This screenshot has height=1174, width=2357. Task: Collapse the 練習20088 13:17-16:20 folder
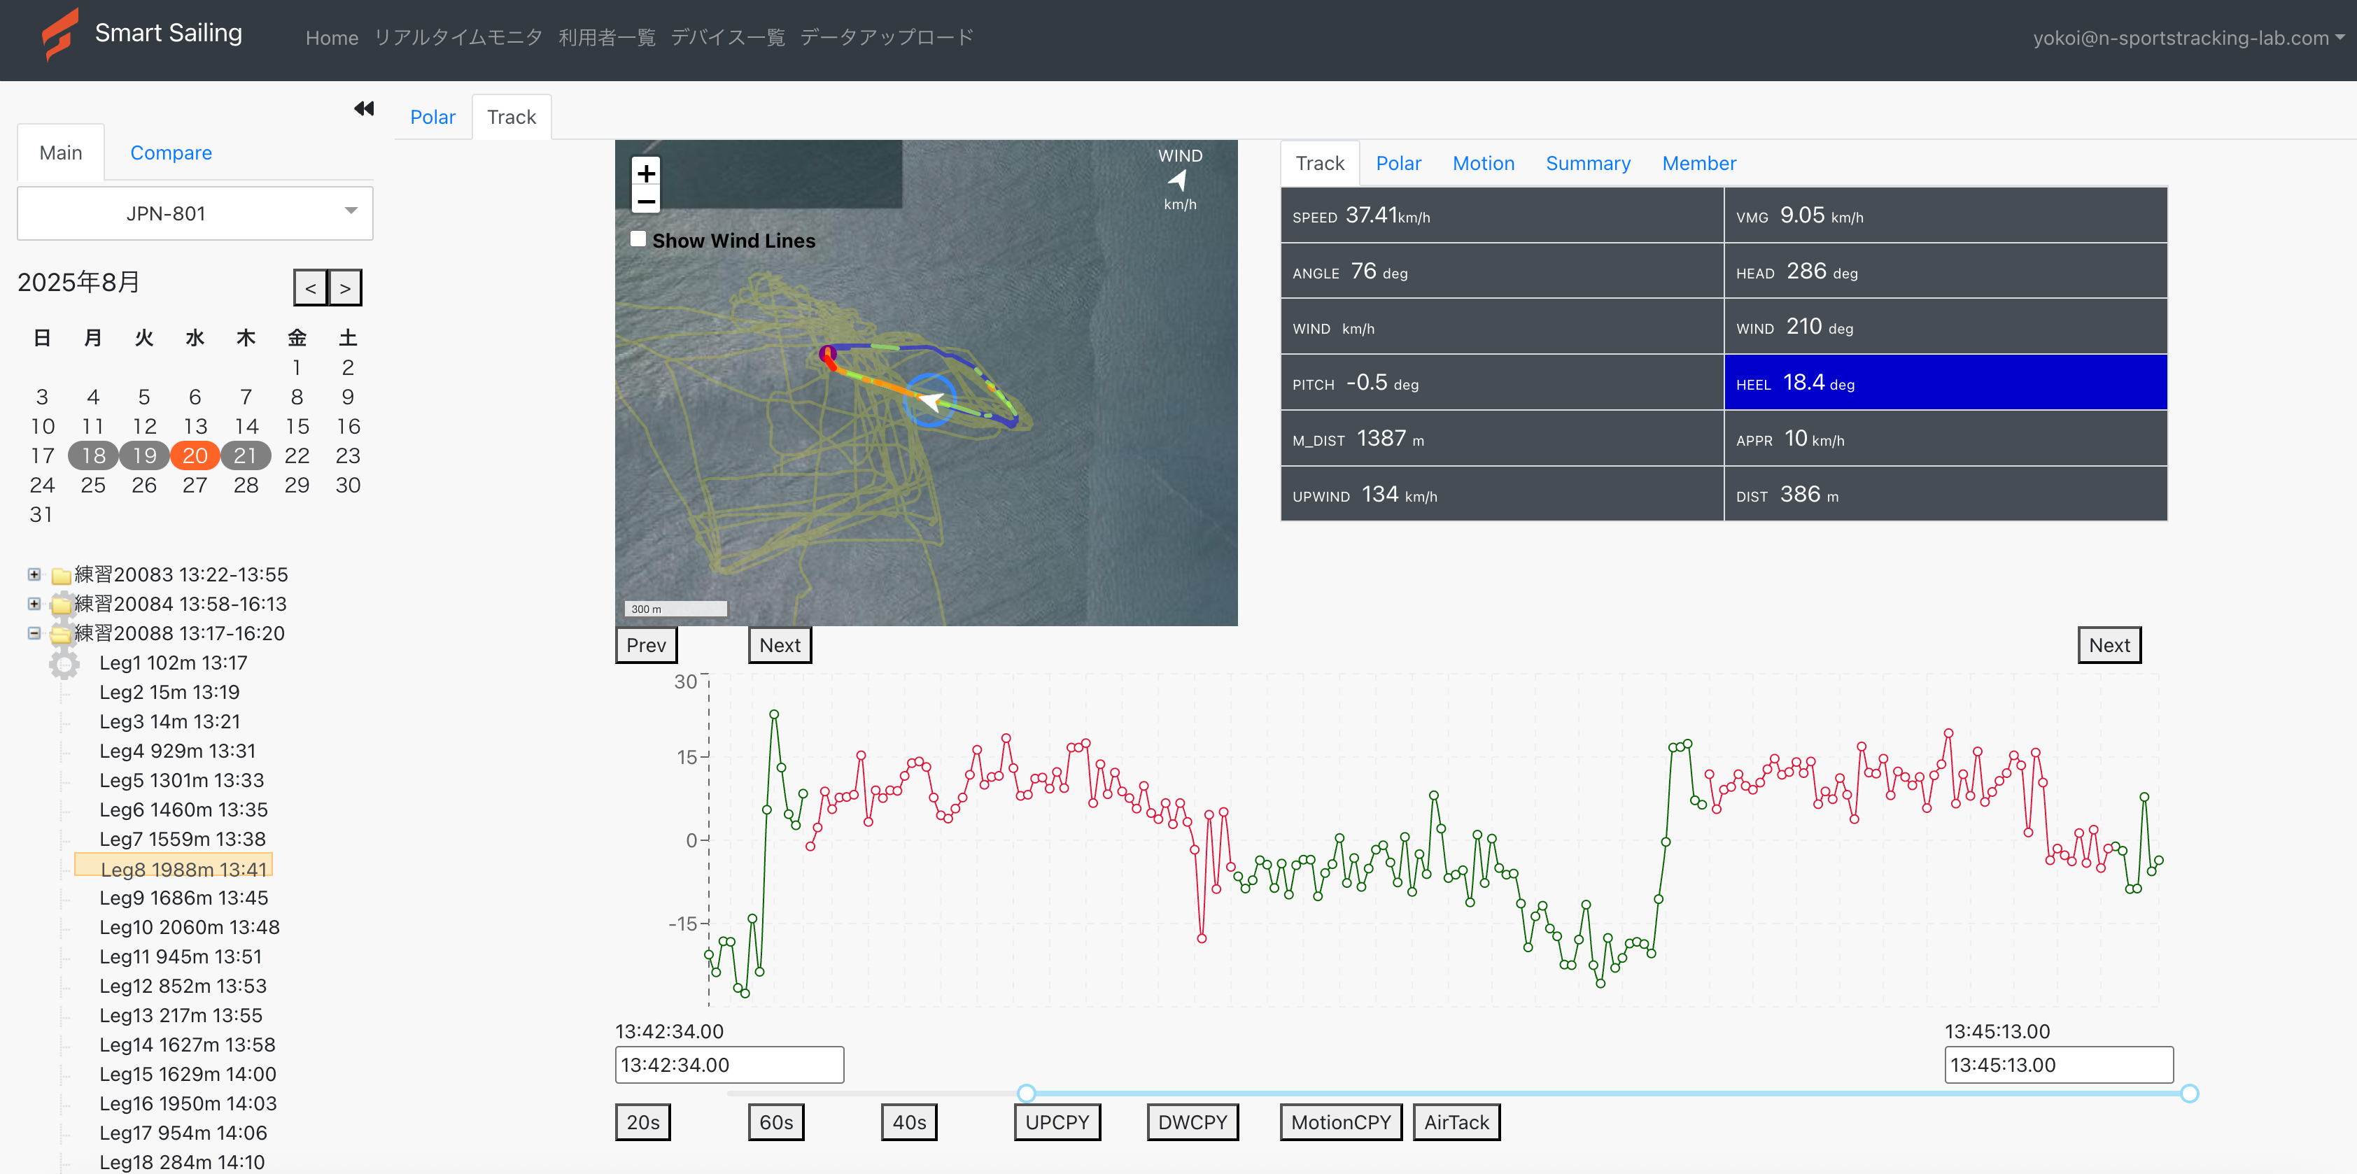(34, 633)
